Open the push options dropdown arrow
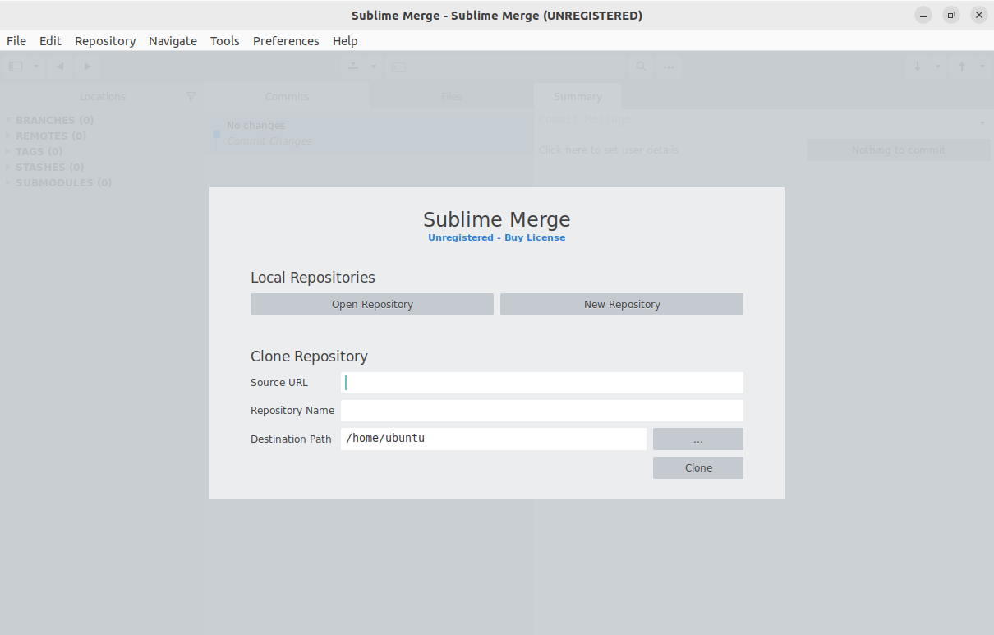This screenshot has width=994, height=635. (982, 67)
